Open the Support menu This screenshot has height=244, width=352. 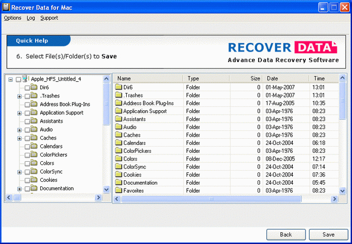click(x=49, y=18)
